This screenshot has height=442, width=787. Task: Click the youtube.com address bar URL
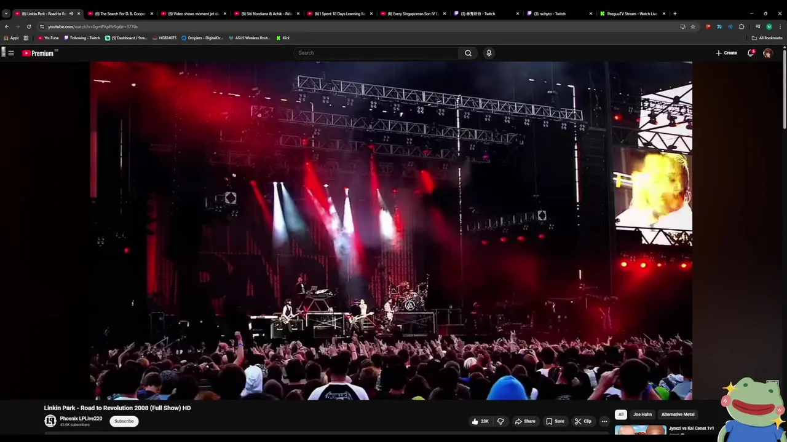coord(93,26)
